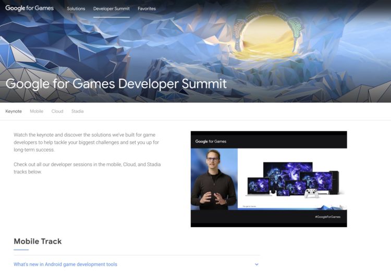
Task: Open the Solutions menu
Action: point(76,8)
